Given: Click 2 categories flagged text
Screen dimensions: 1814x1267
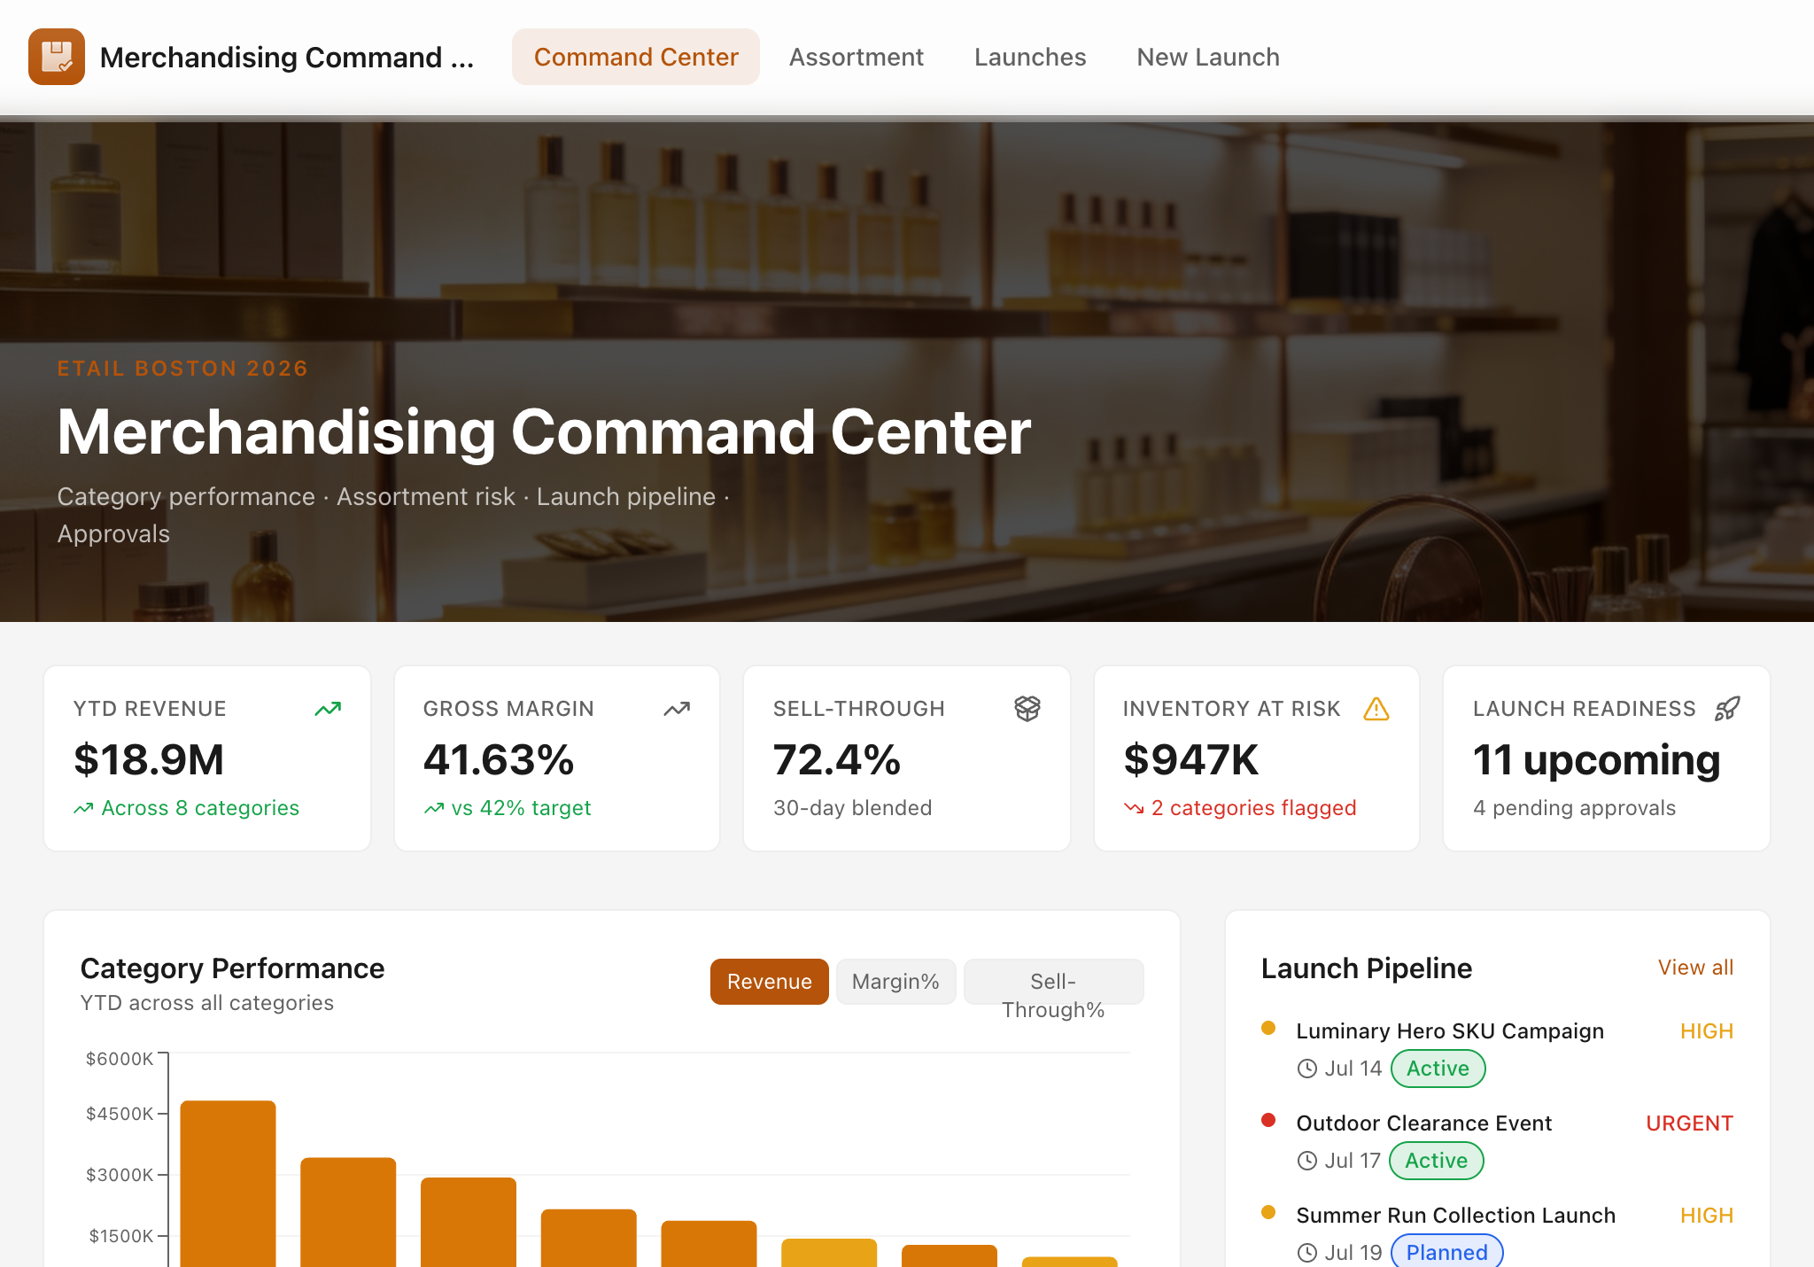Looking at the screenshot, I should click(1253, 808).
